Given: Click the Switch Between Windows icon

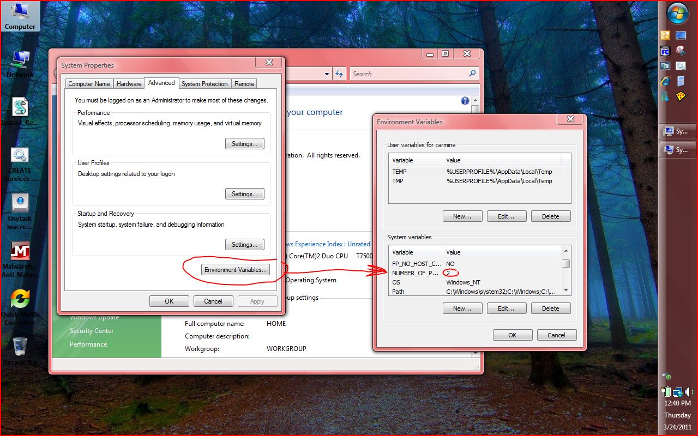Looking at the screenshot, I should pos(665,66).
